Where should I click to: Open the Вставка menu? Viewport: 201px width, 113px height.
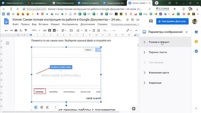(x=43, y=24)
